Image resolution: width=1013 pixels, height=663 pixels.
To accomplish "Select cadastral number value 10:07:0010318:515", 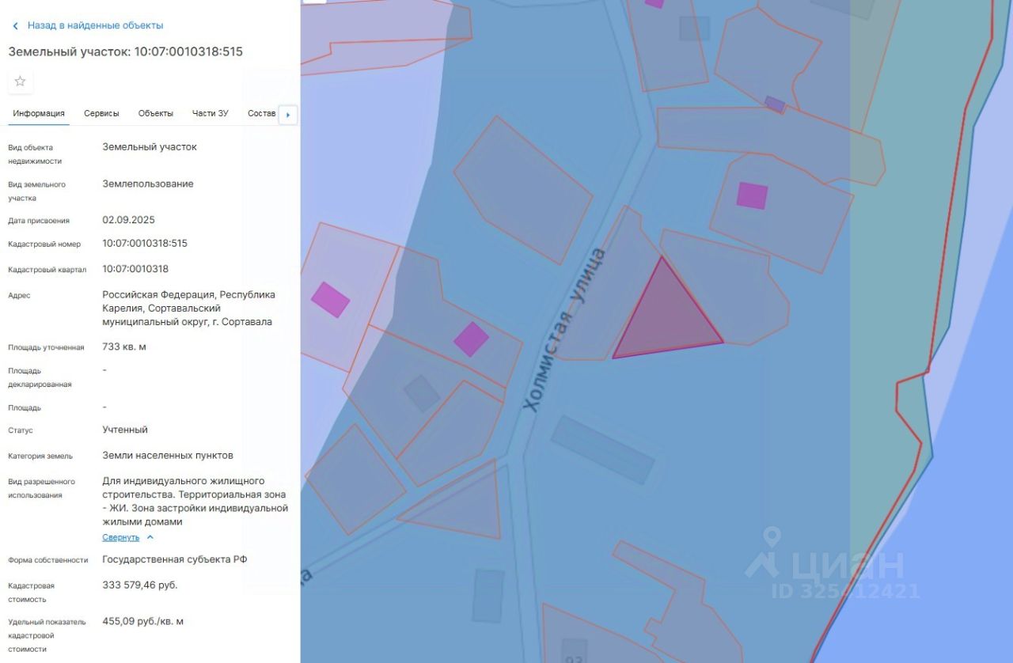I will tap(145, 244).
